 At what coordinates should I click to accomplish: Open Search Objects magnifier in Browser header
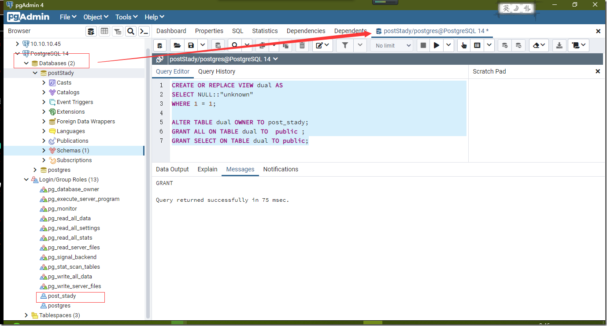tap(131, 31)
